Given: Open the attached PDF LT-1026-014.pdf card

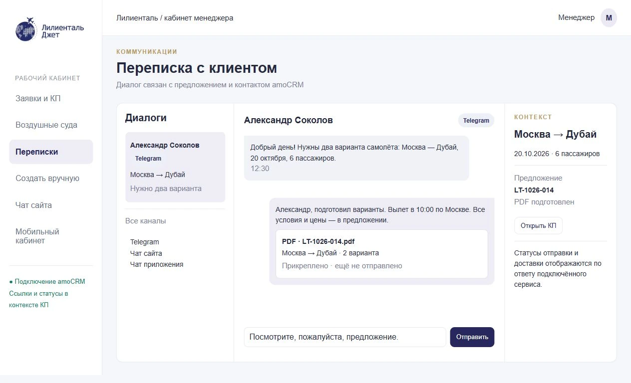Looking at the screenshot, I should (381, 254).
